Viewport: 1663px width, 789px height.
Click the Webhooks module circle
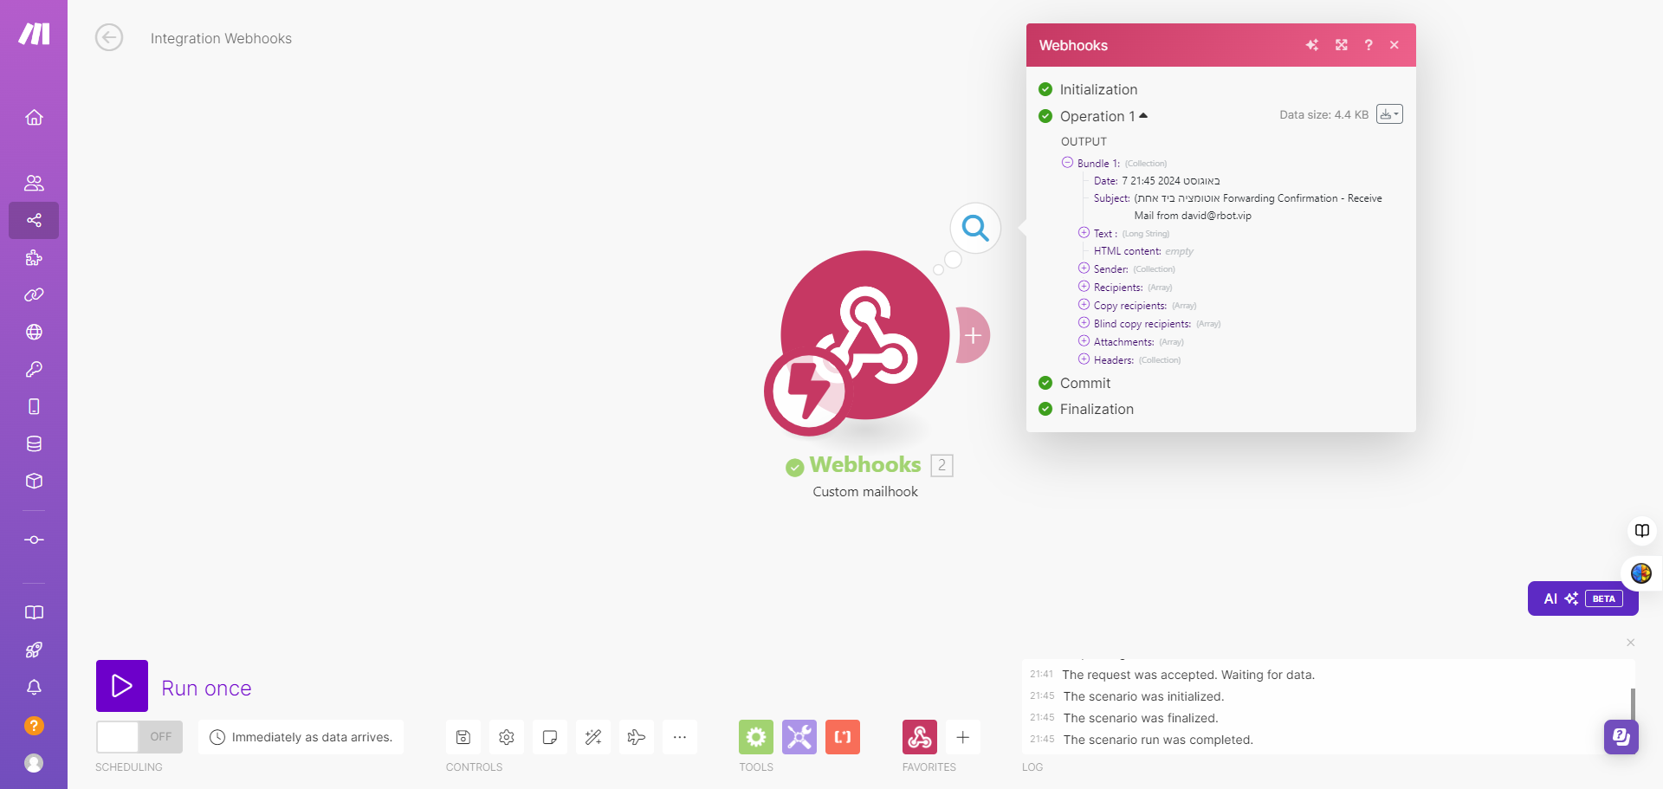point(865,335)
